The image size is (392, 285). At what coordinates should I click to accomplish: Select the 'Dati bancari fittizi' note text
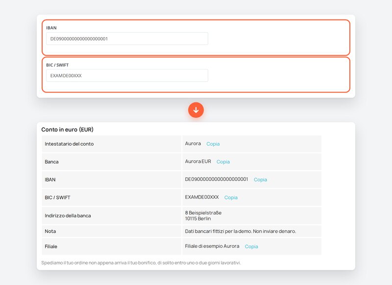(240, 231)
